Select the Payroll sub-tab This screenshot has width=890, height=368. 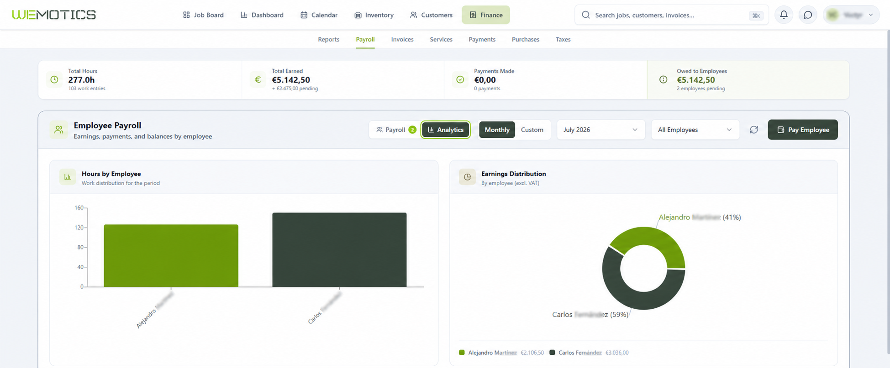pos(365,39)
